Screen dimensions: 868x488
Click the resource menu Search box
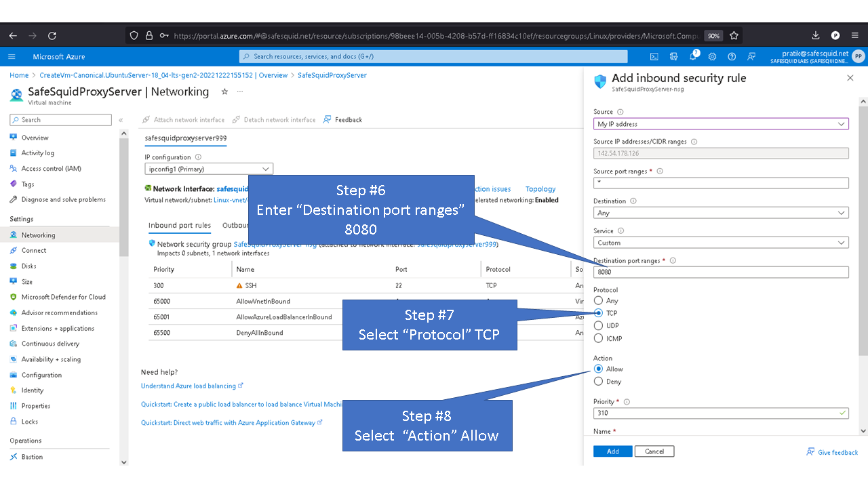60,120
